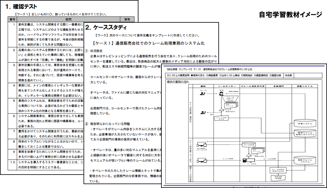Select the ② 現在明らかになっている問題 section label
The image size is (327, 188).
pos(108,124)
